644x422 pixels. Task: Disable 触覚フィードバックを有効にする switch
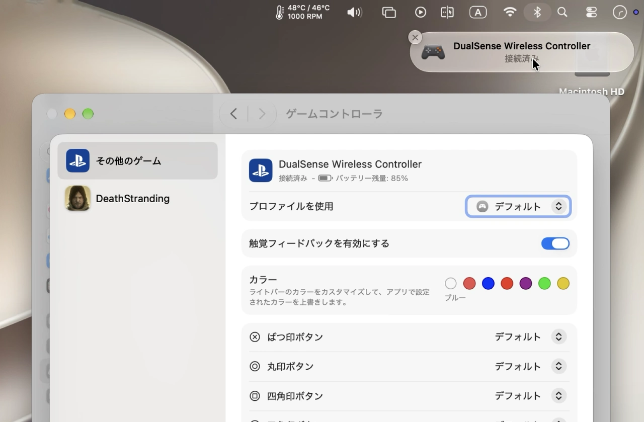(555, 243)
